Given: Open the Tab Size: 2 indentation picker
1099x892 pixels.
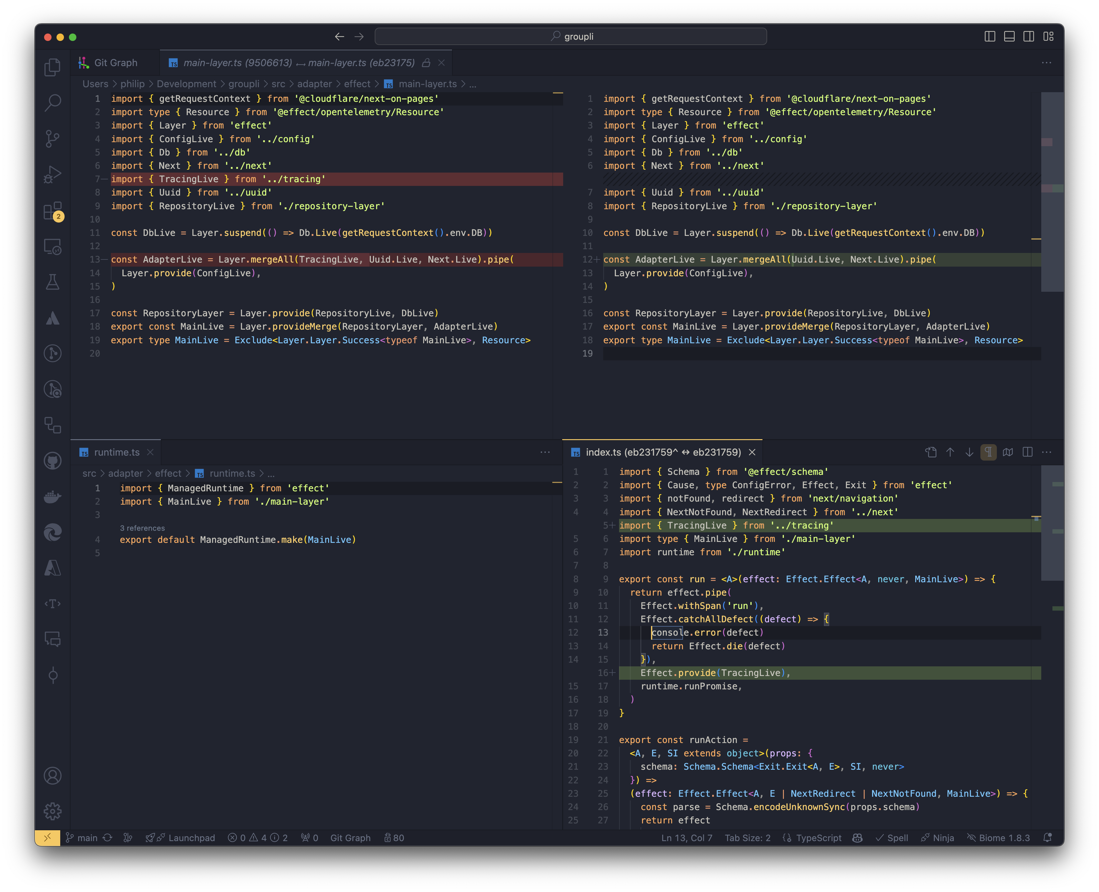Looking at the screenshot, I should point(747,838).
